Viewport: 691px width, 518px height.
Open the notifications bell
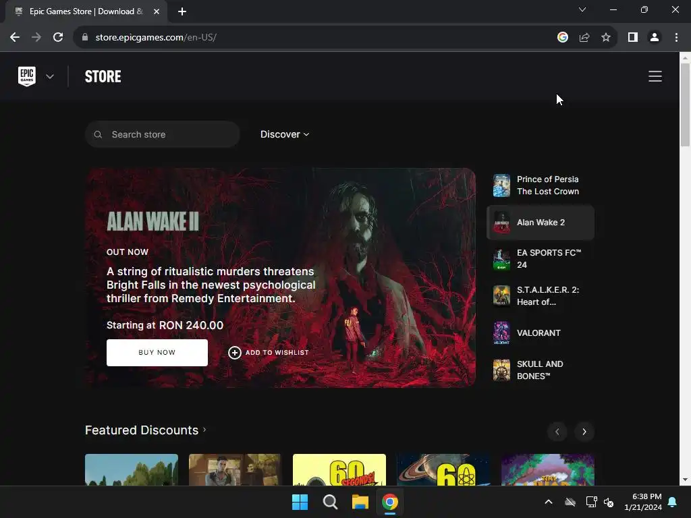click(673, 502)
